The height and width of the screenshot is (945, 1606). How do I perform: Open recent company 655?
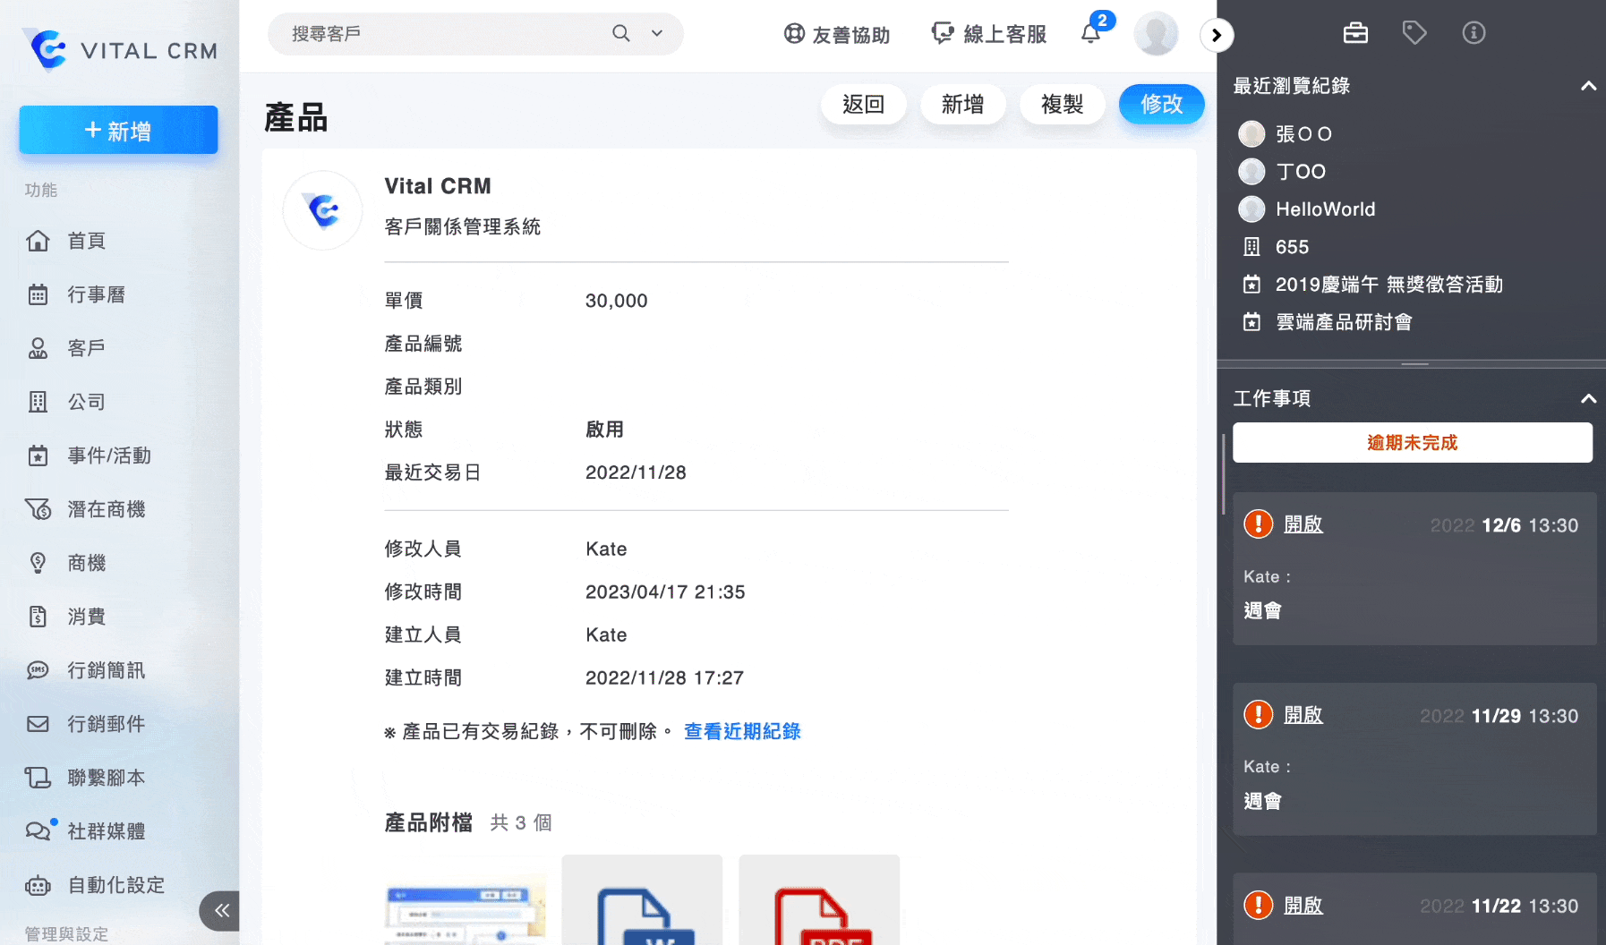pos(1292,246)
